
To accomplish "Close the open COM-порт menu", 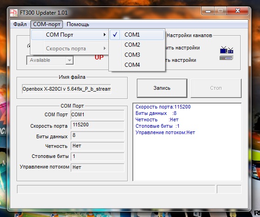I will pos(46,24).
